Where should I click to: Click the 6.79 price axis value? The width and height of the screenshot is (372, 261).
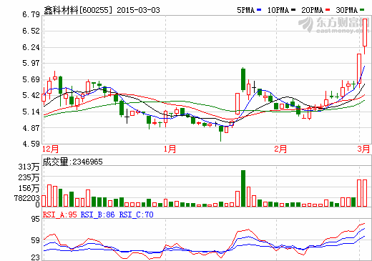31,14
